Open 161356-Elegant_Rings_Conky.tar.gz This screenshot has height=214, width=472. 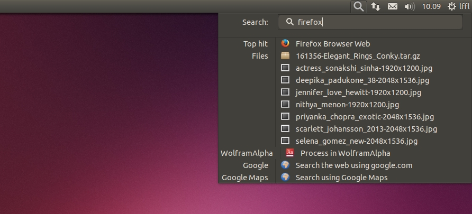[358, 56]
